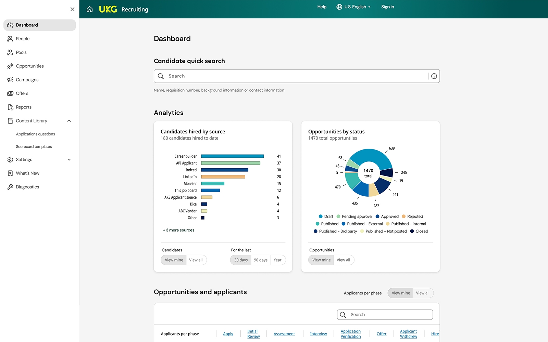Screen dimensions: 548x342
Task: Toggle Candidates chart to View all
Action: coord(196,260)
